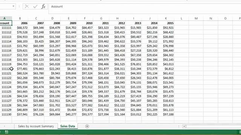
Task: Select column O header
Action: point(225,18)
